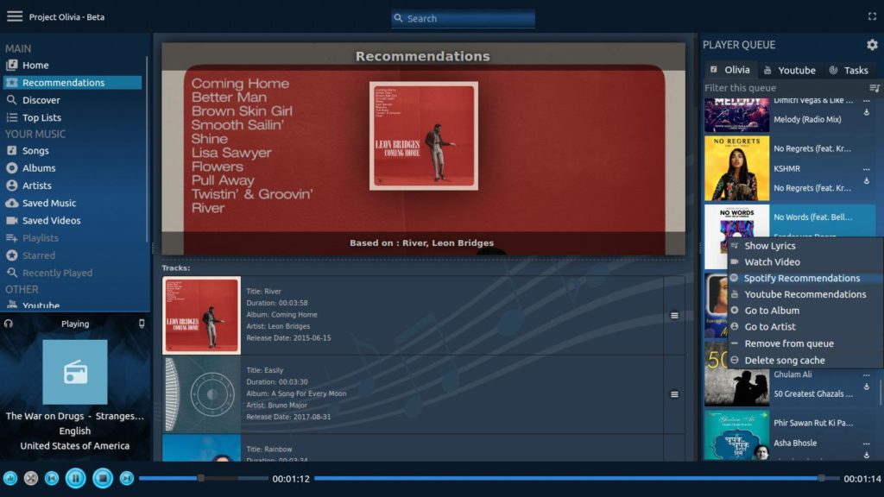Open Saved Videos in the sidebar
The width and height of the screenshot is (884, 497).
coord(73,220)
